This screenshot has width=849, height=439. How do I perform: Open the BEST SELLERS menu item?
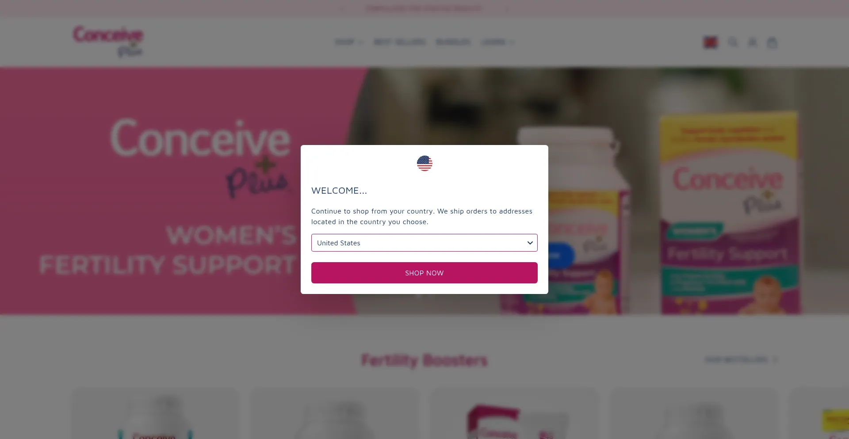pos(400,42)
